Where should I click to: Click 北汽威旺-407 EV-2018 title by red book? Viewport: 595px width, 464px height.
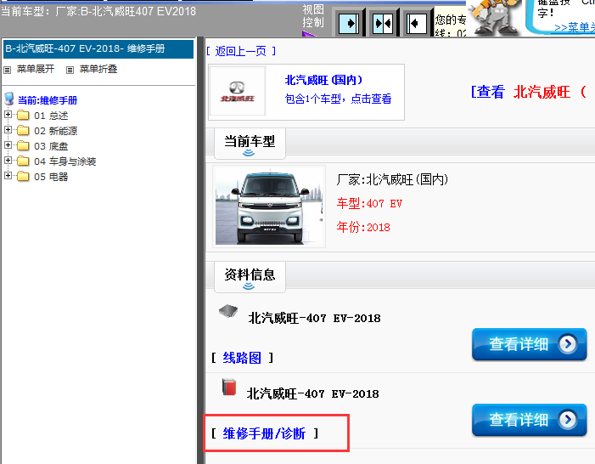[x=312, y=393]
